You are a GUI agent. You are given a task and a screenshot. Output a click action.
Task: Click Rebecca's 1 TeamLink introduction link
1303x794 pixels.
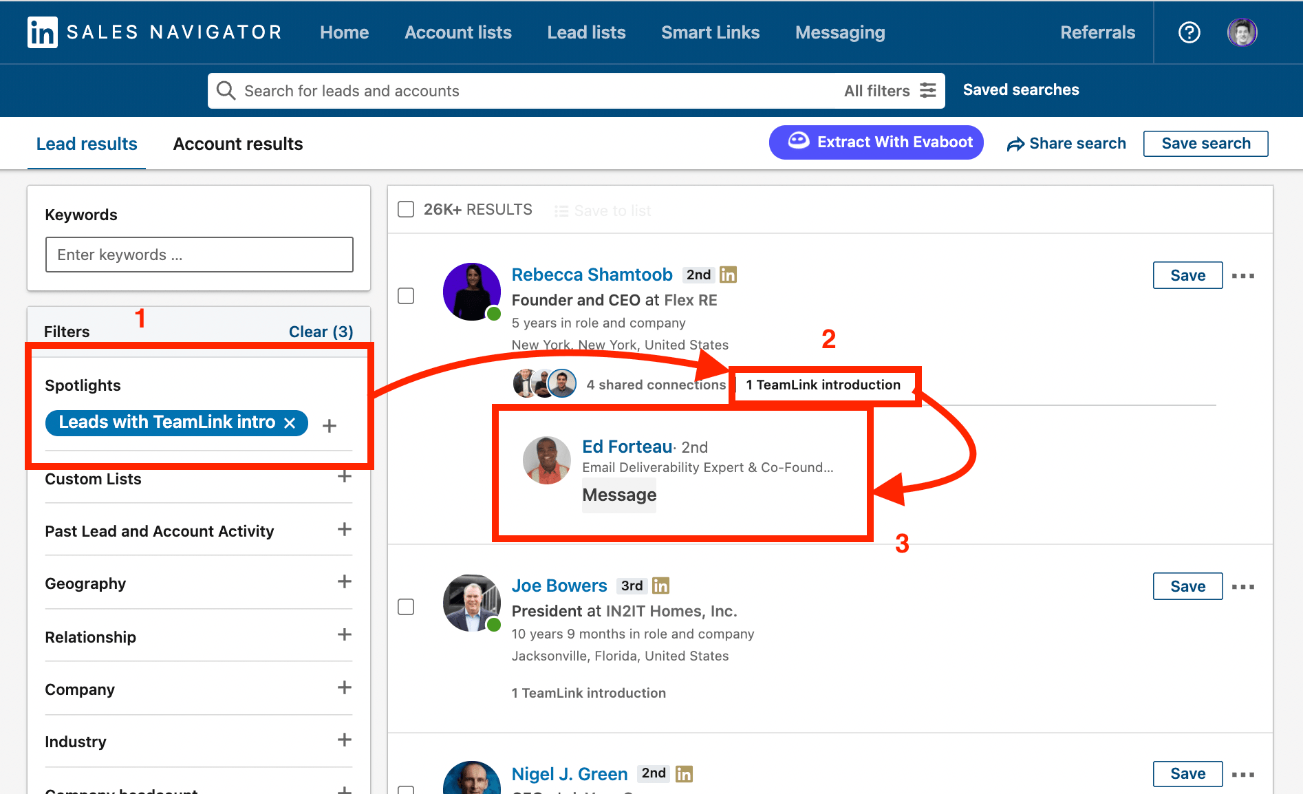click(823, 385)
